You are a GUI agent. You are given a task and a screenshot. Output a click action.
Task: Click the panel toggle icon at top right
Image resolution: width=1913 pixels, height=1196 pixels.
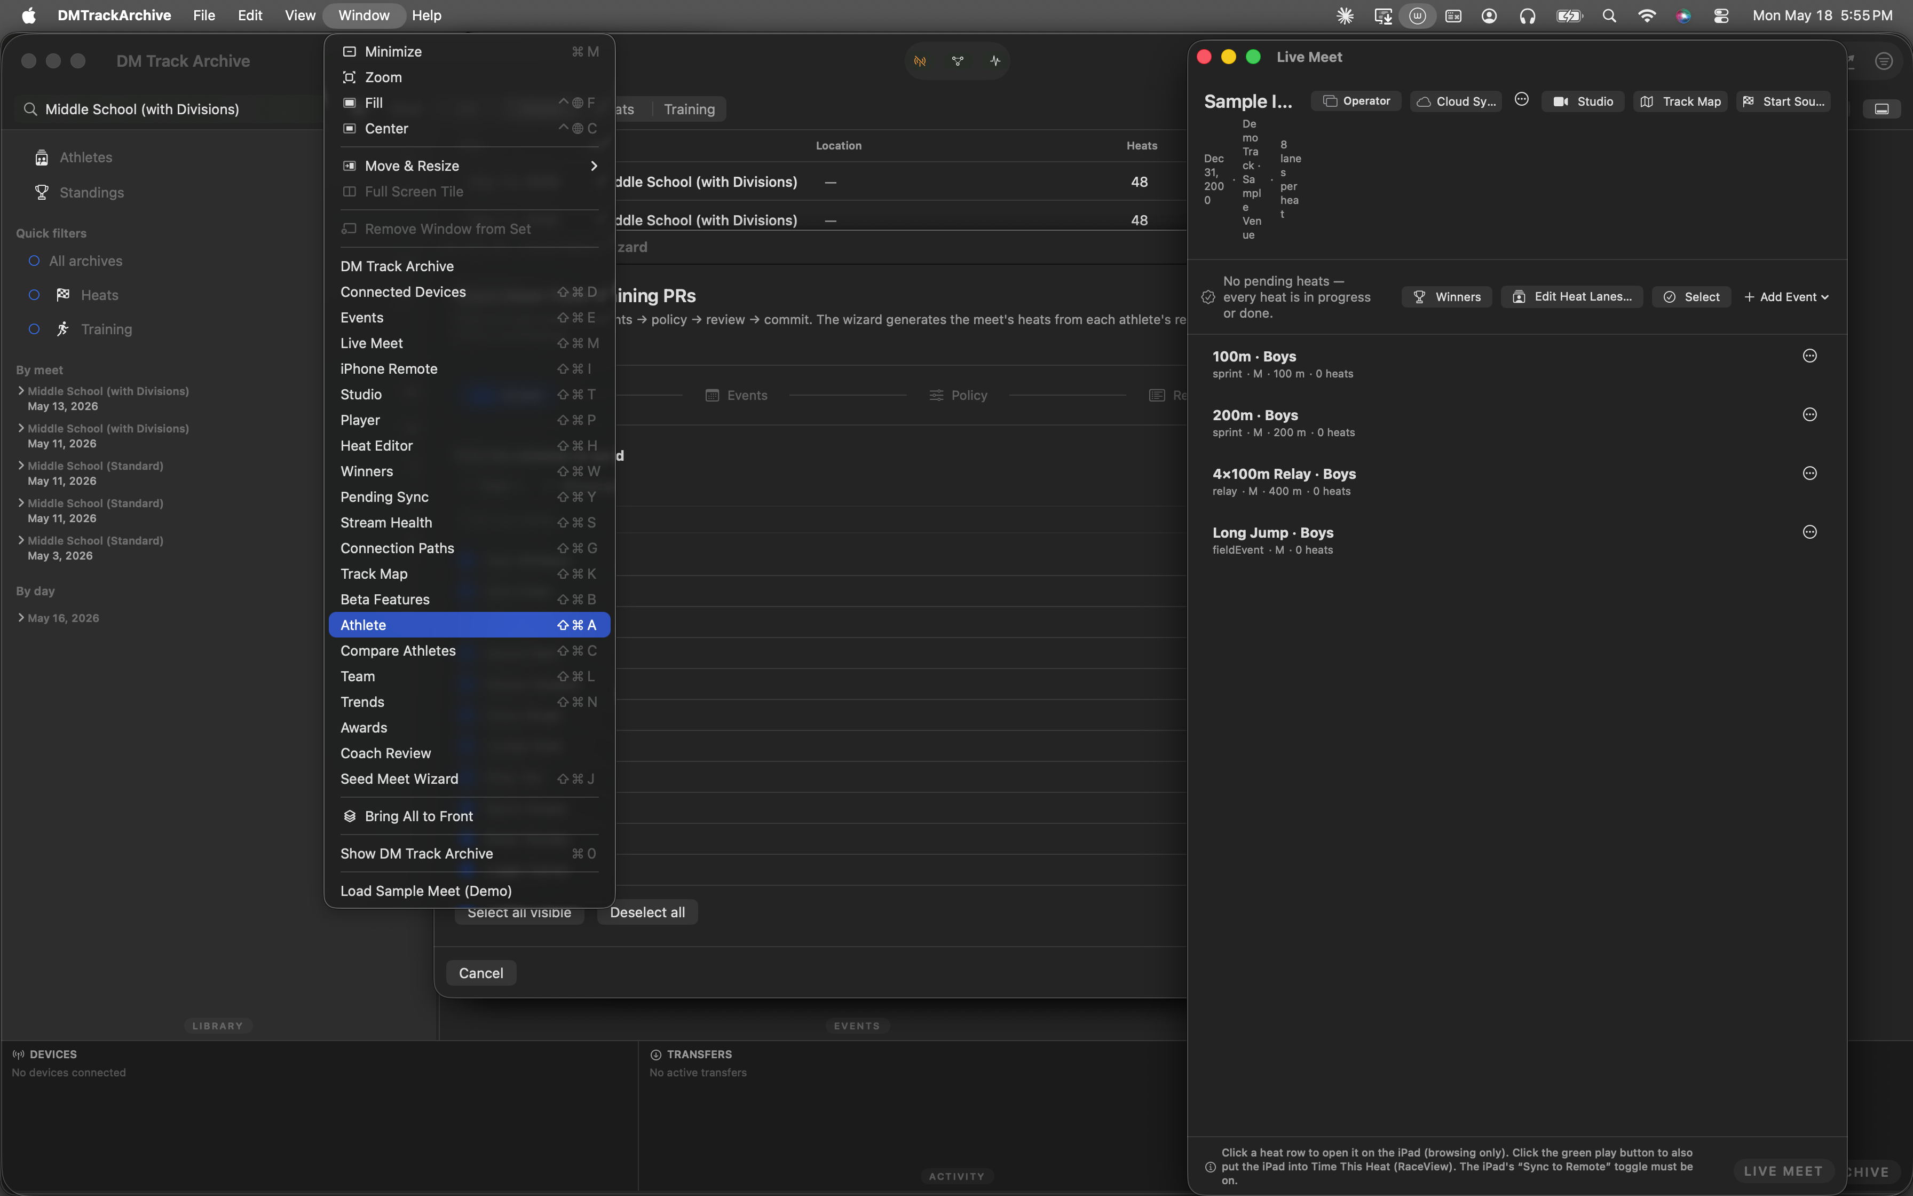(1882, 109)
